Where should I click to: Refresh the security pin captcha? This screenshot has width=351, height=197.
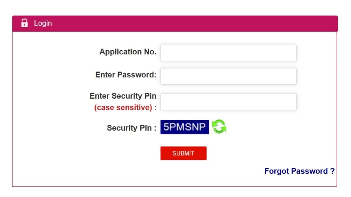tap(219, 127)
